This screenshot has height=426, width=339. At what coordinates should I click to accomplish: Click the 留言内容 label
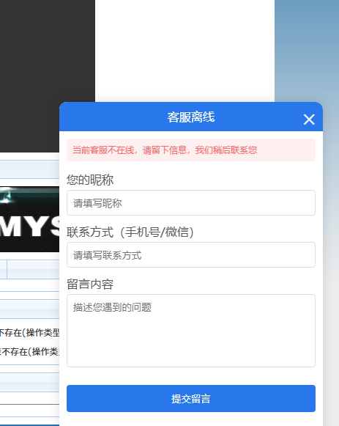coord(90,284)
